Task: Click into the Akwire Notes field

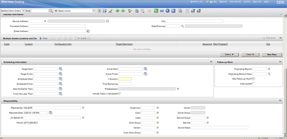Action: pyautogui.click(x=219, y=128)
